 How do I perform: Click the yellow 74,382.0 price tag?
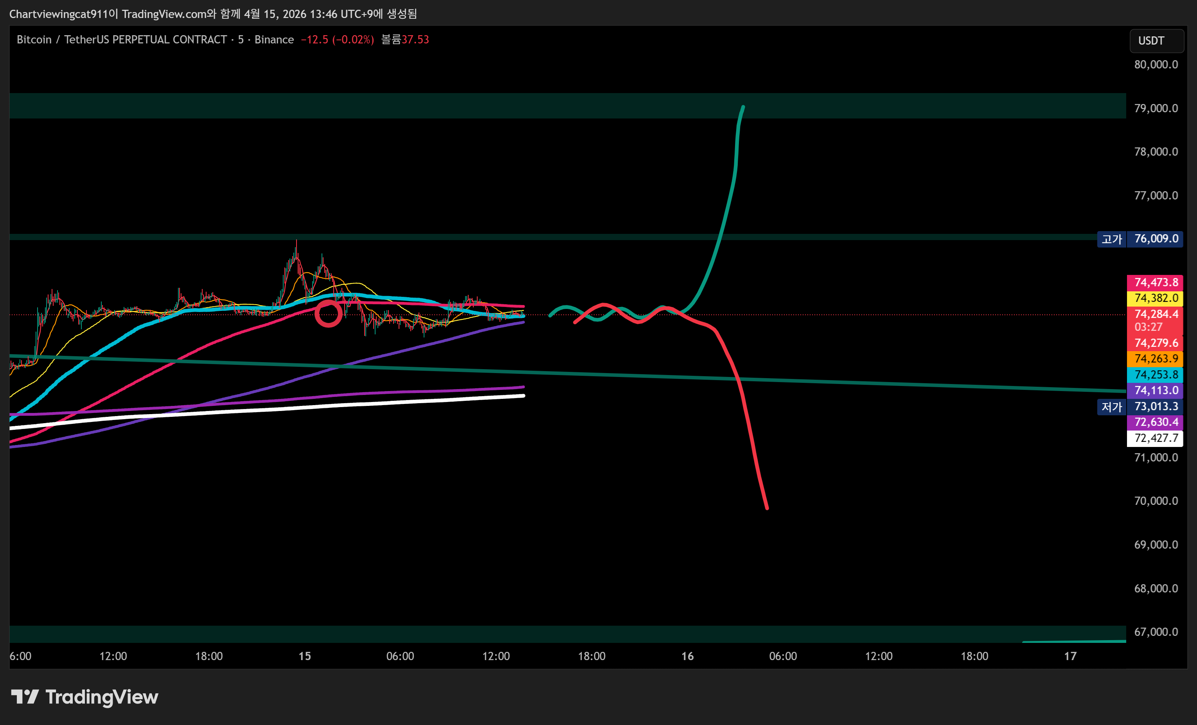[1155, 298]
